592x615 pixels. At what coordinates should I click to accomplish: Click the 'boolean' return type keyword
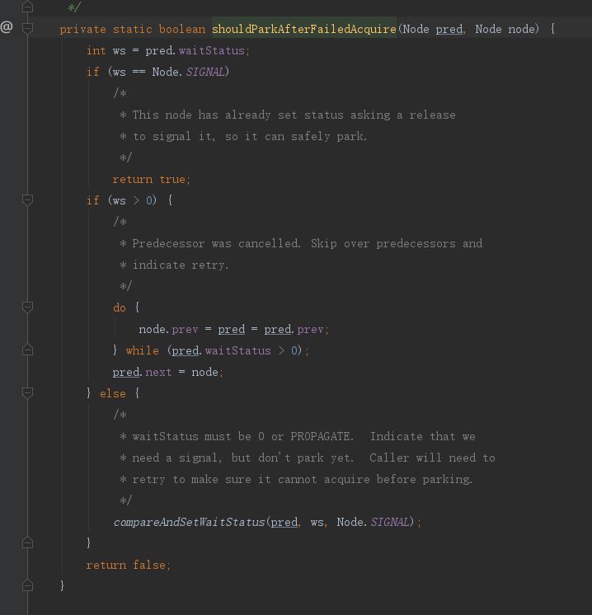click(182, 29)
